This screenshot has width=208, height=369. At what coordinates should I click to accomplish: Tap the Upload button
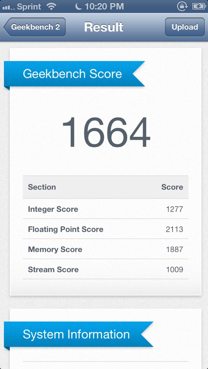click(185, 27)
